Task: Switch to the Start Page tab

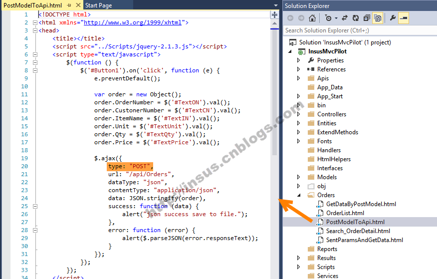Action: point(99,5)
